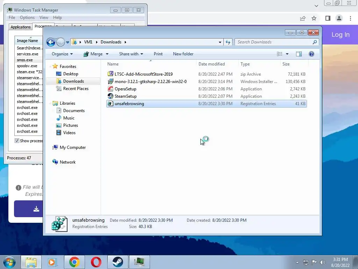Click the search magnifier icon
358x269 pixels.
(315, 42)
